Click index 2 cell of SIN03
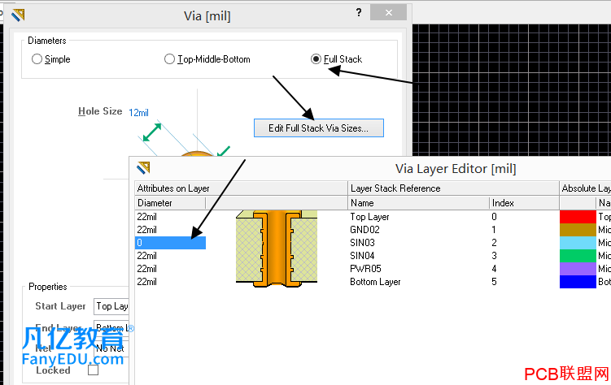 tap(494, 243)
